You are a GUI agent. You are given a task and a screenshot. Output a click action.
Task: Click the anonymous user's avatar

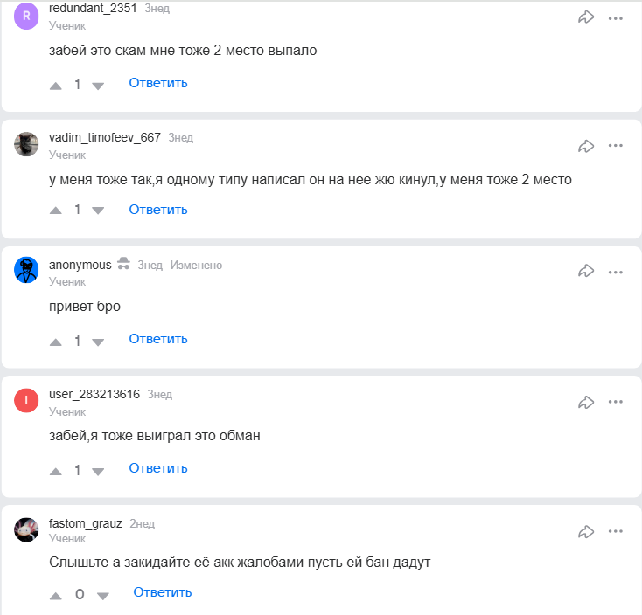click(27, 270)
